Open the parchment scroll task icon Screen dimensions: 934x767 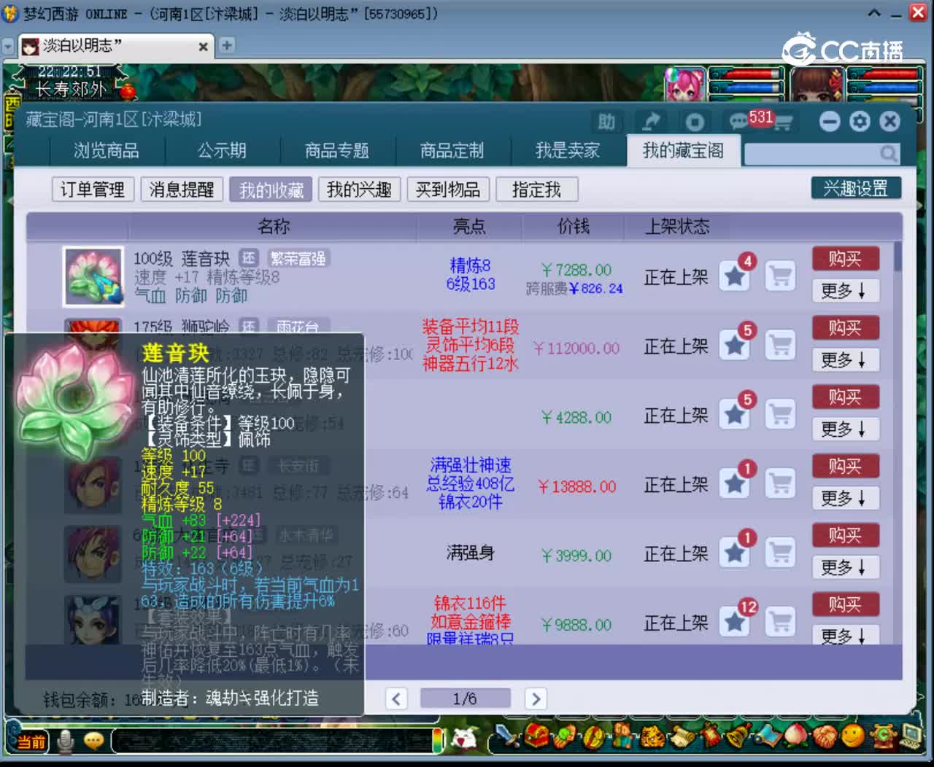click(682, 737)
